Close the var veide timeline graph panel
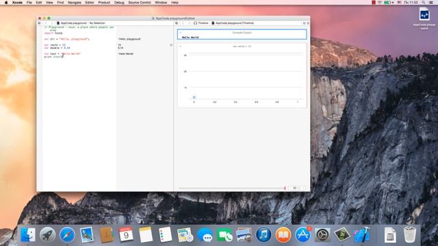438x246 pixels. [x=180, y=46]
